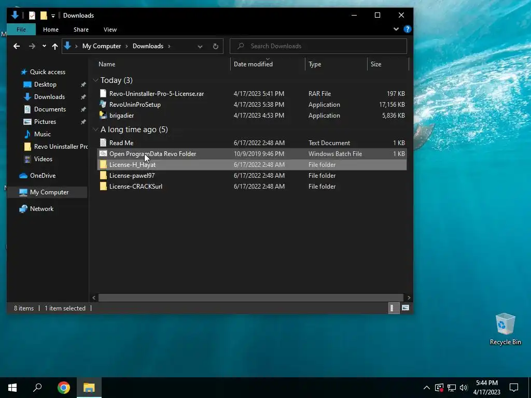
Task: Open Pictures in the navigation pane
Action: [x=45, y=121]
